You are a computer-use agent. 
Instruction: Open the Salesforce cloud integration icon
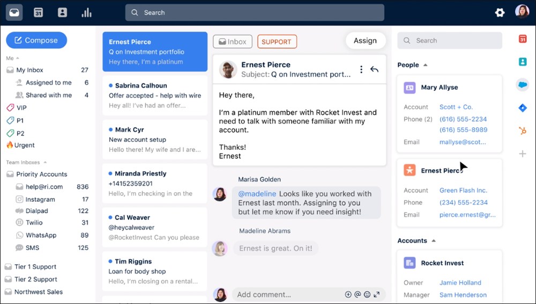[522, 85]
